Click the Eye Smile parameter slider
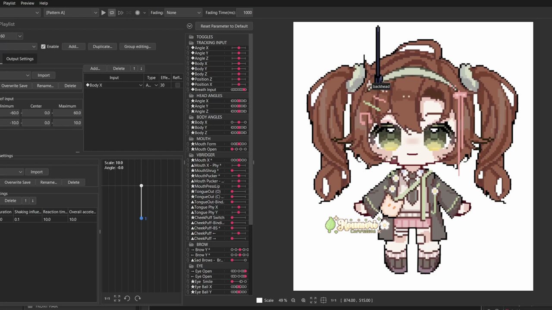 [x=238, y=282]
